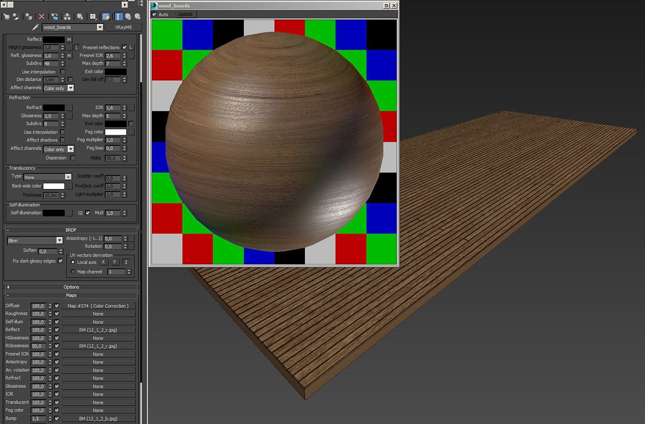
Task: Click Go to Parent icon
Action: tap(128, 17)
